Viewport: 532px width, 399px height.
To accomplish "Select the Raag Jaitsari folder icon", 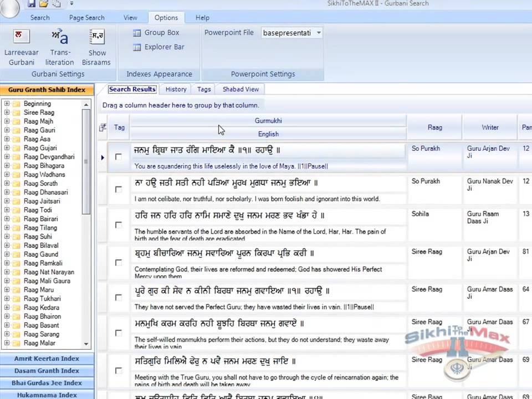I will point(16,201).
